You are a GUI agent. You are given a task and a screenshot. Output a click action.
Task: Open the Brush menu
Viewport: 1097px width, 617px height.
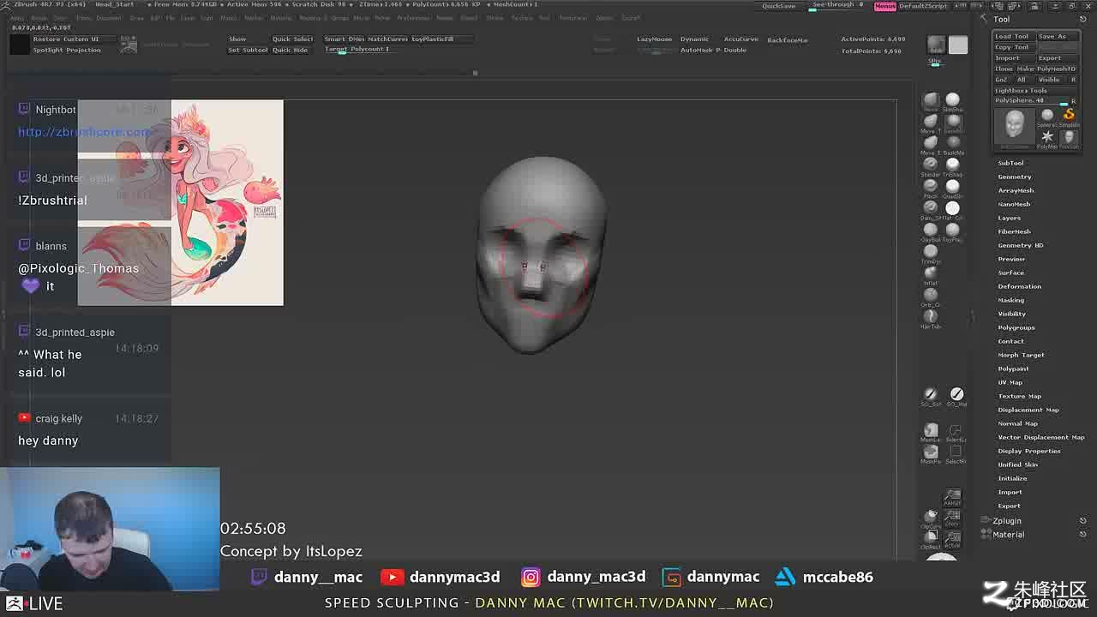click(x=39, y=18)
